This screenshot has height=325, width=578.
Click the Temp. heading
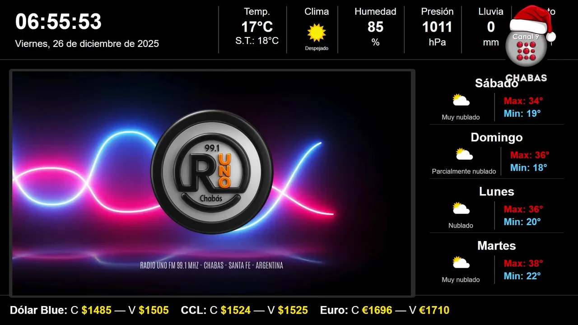257,12
